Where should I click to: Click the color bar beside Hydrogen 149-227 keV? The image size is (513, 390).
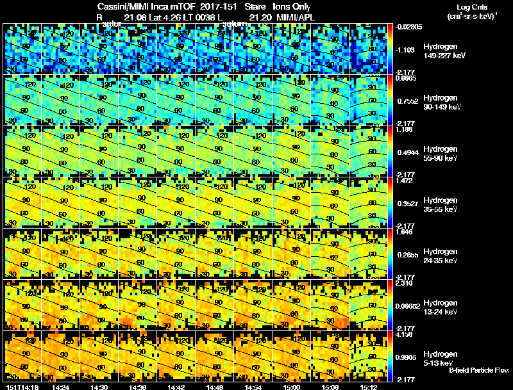click(390, 49)
